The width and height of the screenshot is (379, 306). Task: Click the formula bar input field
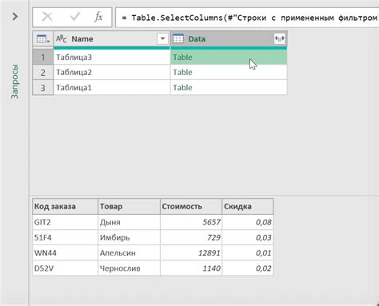click(x=247, y=18)
